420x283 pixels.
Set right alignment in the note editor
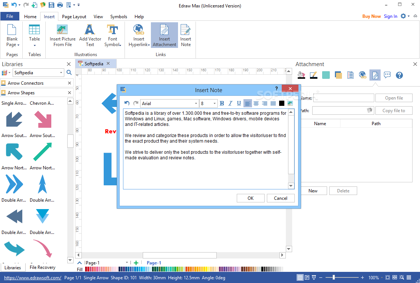coord(265,103)
